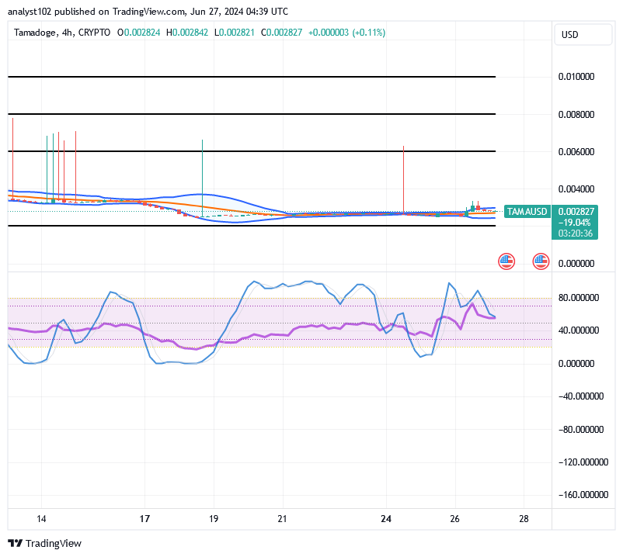The width and height of the screenshot is (623, 557).
Task: Click the TAMAUSD price label tag
Action: coord(527,212)
